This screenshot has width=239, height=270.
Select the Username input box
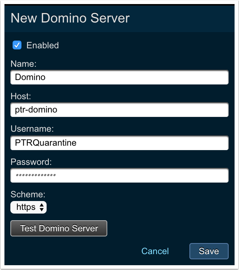pos(119,143)
